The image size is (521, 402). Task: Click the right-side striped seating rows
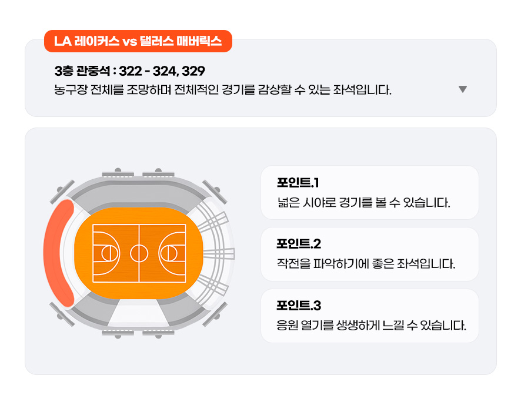click(x=213, y=253)
